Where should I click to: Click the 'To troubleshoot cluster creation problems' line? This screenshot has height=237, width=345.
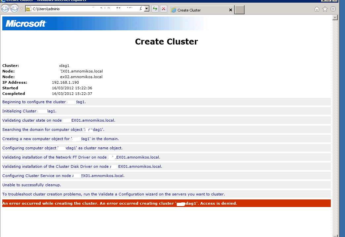tap(167, 194)
